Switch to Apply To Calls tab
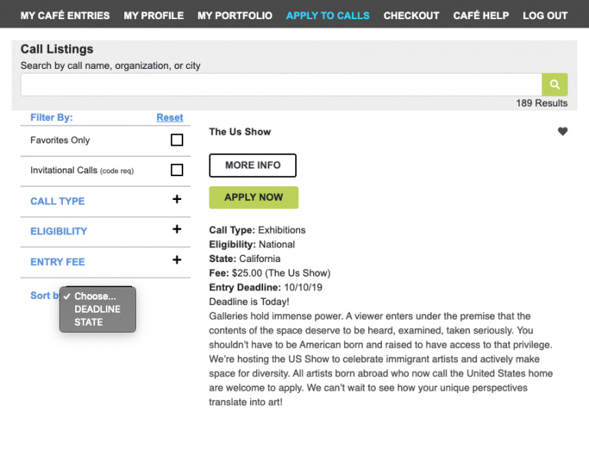 pyautogui.click(x=327, y=15)
